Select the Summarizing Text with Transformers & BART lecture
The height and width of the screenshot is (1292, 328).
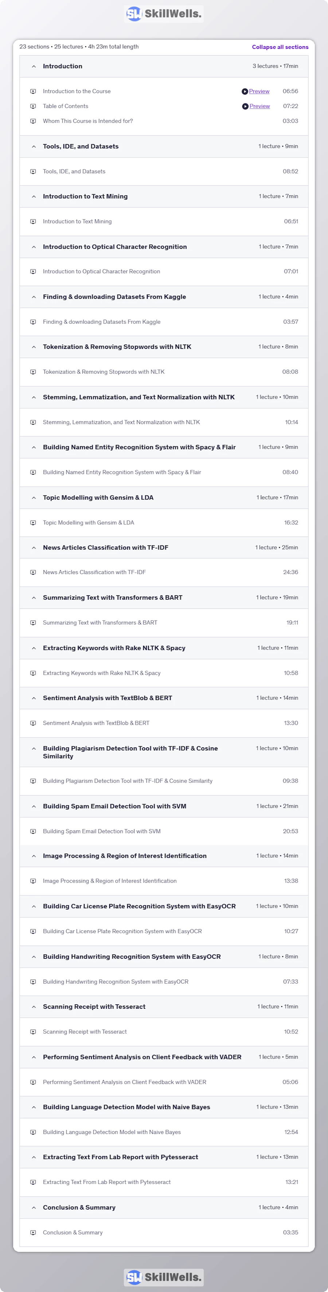(100, 622)
